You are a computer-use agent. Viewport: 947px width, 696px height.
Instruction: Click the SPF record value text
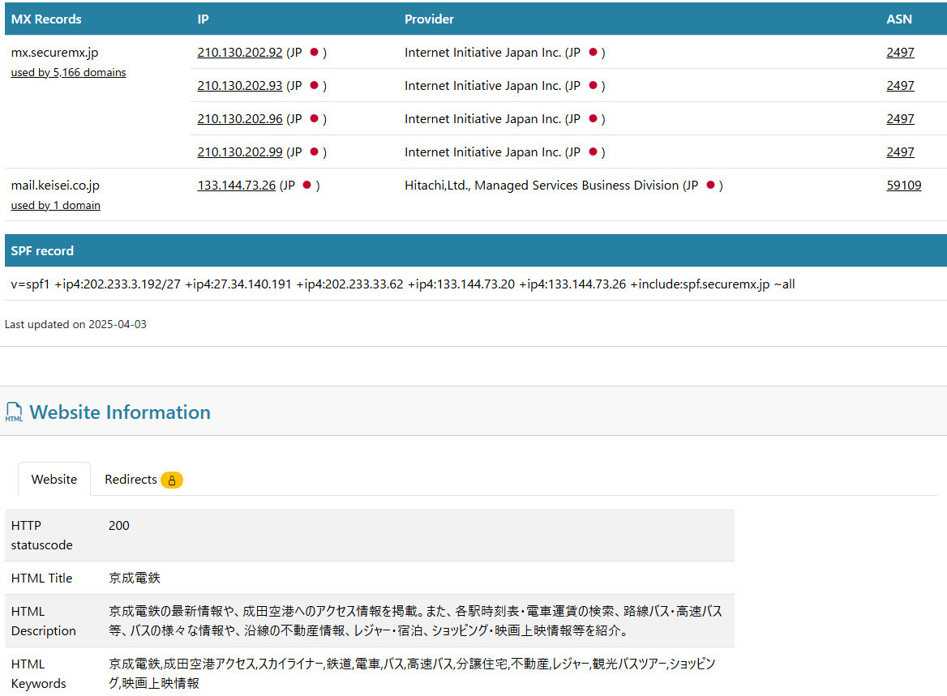point(402,284)
